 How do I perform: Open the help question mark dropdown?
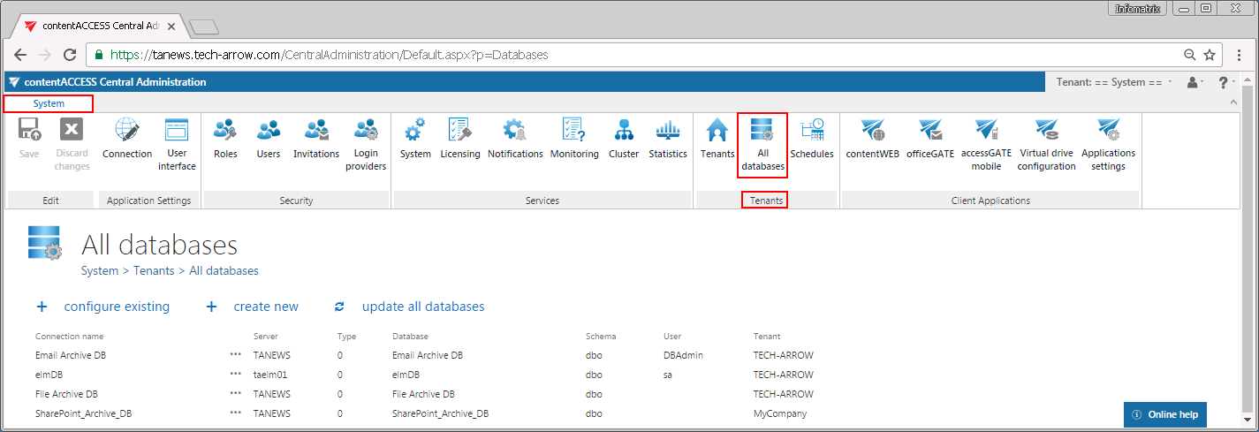click(x=1226, y=82)
